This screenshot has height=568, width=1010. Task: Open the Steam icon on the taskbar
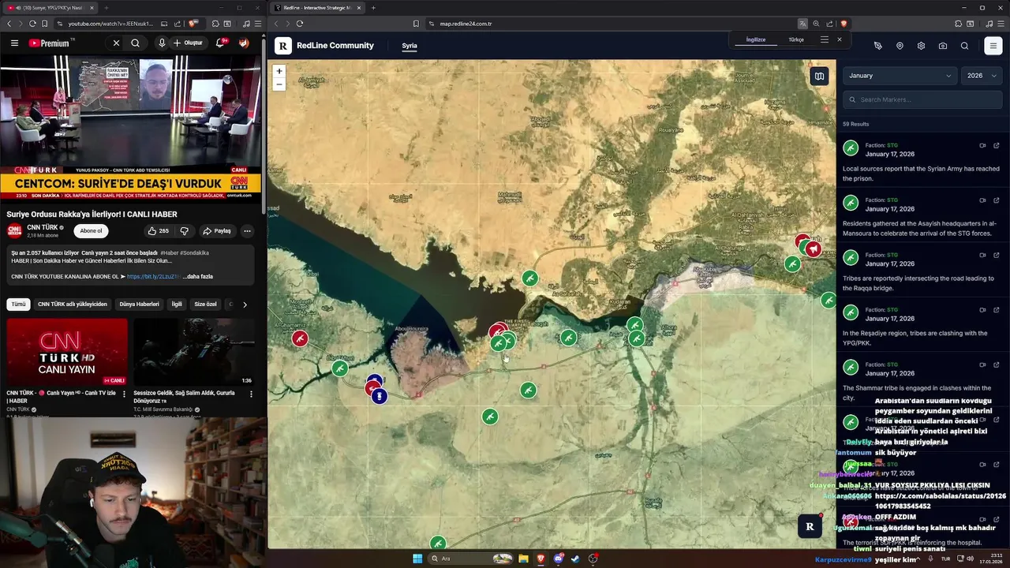click(x=575, y=559)
